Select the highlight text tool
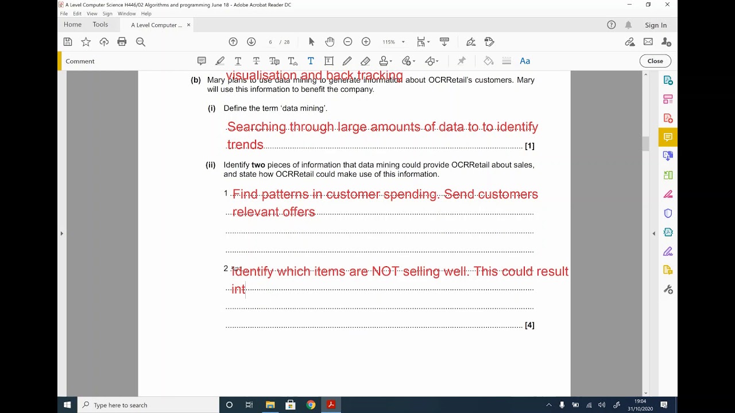Screen dimensions: 735x413 click(220, 61)
